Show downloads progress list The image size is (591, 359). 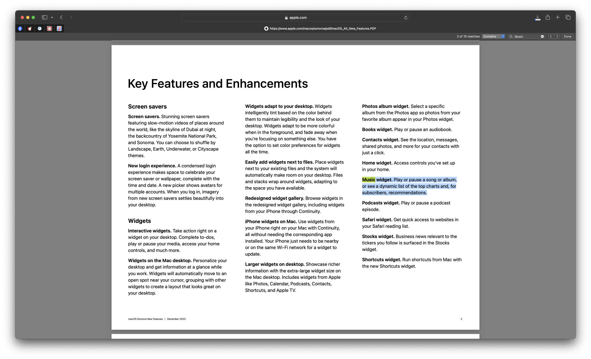[x=538, y=18]
